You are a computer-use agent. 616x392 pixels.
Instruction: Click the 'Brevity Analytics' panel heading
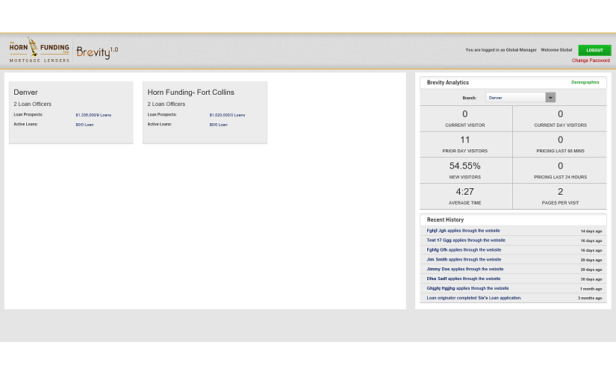pyautogui.click(x=447, y=82)
